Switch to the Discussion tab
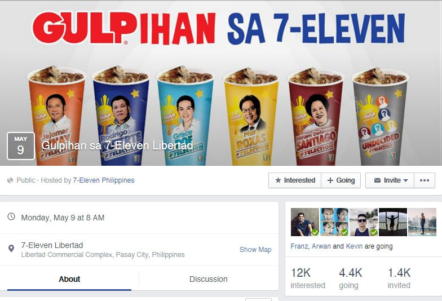 click(x=209, y=279)
